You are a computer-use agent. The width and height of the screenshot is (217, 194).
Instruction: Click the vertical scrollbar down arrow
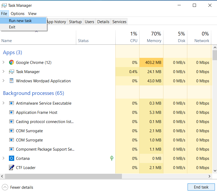click(215, 171)
